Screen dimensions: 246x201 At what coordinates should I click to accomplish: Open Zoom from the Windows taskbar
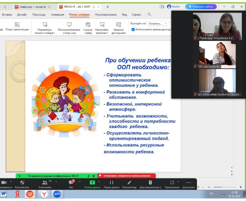pos(57,194)
